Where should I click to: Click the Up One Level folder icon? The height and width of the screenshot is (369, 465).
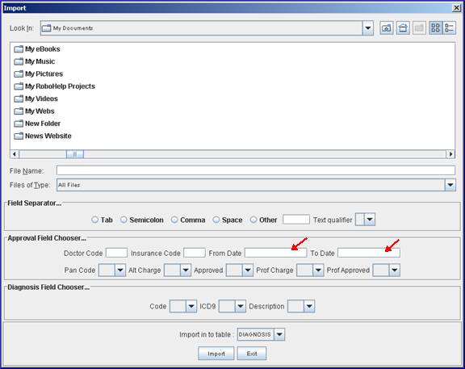tap(387, 28)
